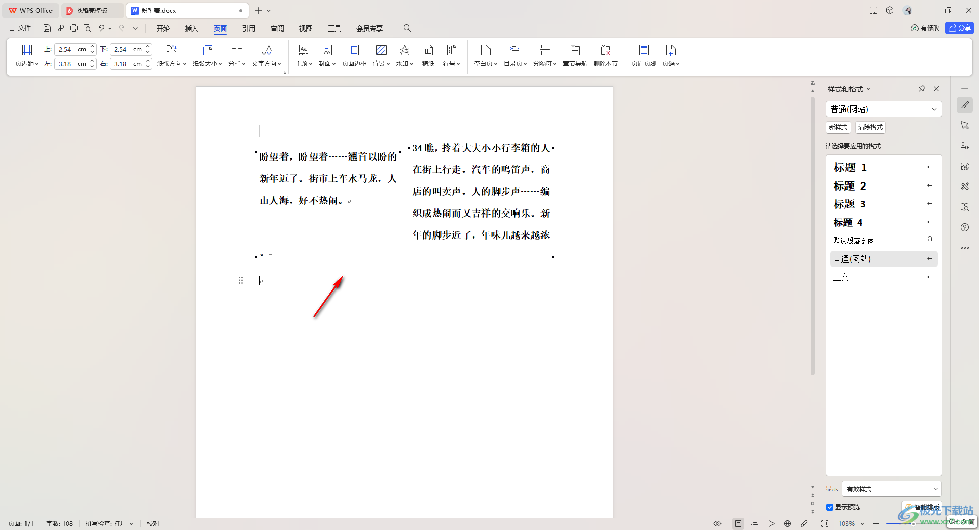Open the 视图 (View) tab
979x530 pixels.
click(306, 28)
